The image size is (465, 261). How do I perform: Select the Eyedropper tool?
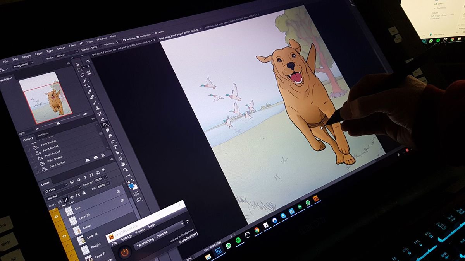pos(90,91)
